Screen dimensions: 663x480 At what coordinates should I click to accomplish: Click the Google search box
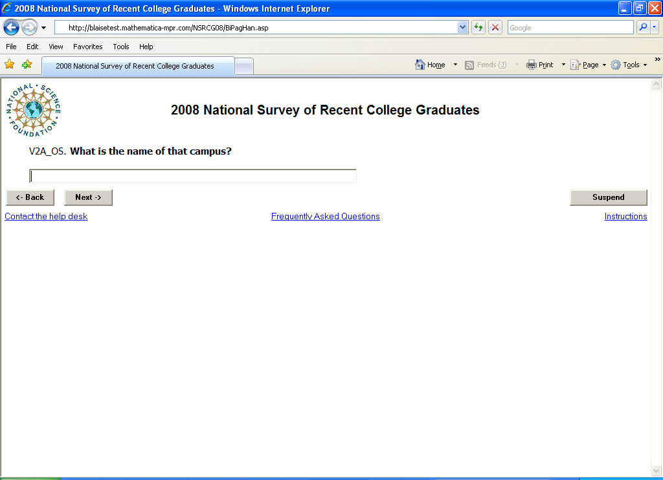pyautogui.click(x=570, y=27)
